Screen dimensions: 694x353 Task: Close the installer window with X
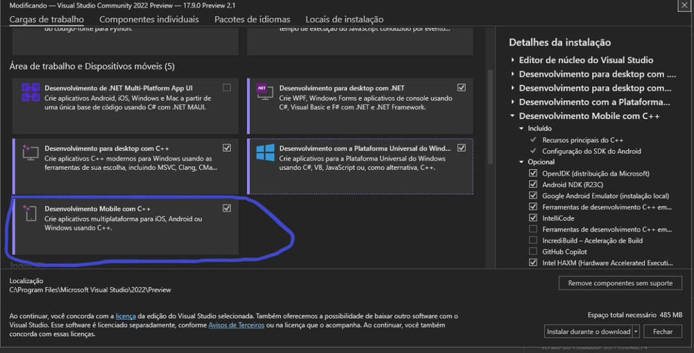tap(684, 6)
